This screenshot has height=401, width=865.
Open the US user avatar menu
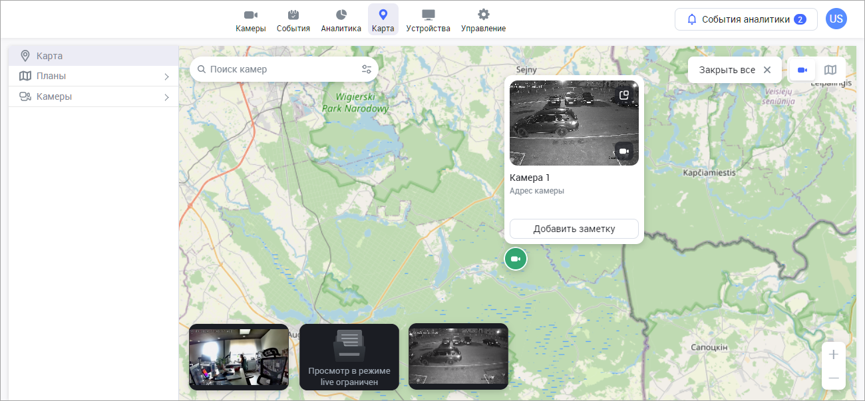pyautogui.click(x=836, y=19)
